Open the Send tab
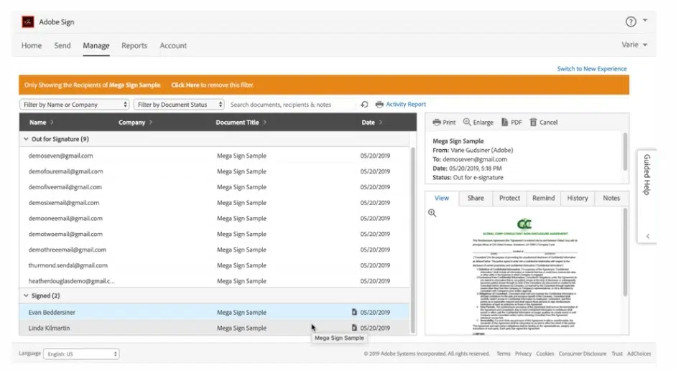Image resolution: width=676 pixels, height=370 pixels. (x=62, y=45)
